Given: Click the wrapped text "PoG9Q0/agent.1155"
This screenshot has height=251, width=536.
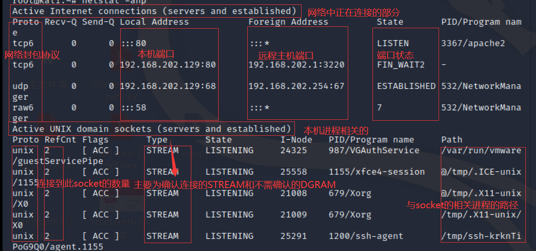Looking at the screenshot, I should (58, 247).
